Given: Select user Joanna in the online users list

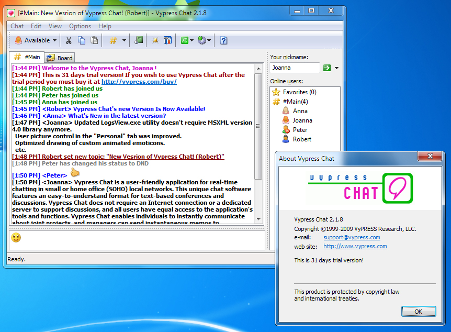Looking at the screenshot, I should point(297,120).
